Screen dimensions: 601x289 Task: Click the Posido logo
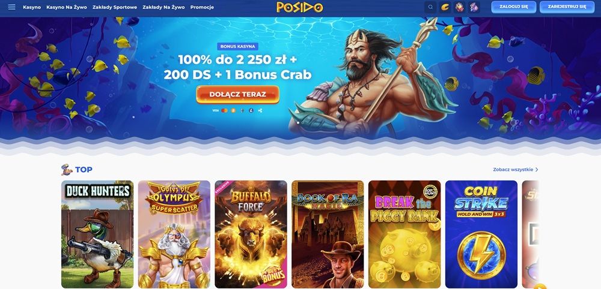300,7
